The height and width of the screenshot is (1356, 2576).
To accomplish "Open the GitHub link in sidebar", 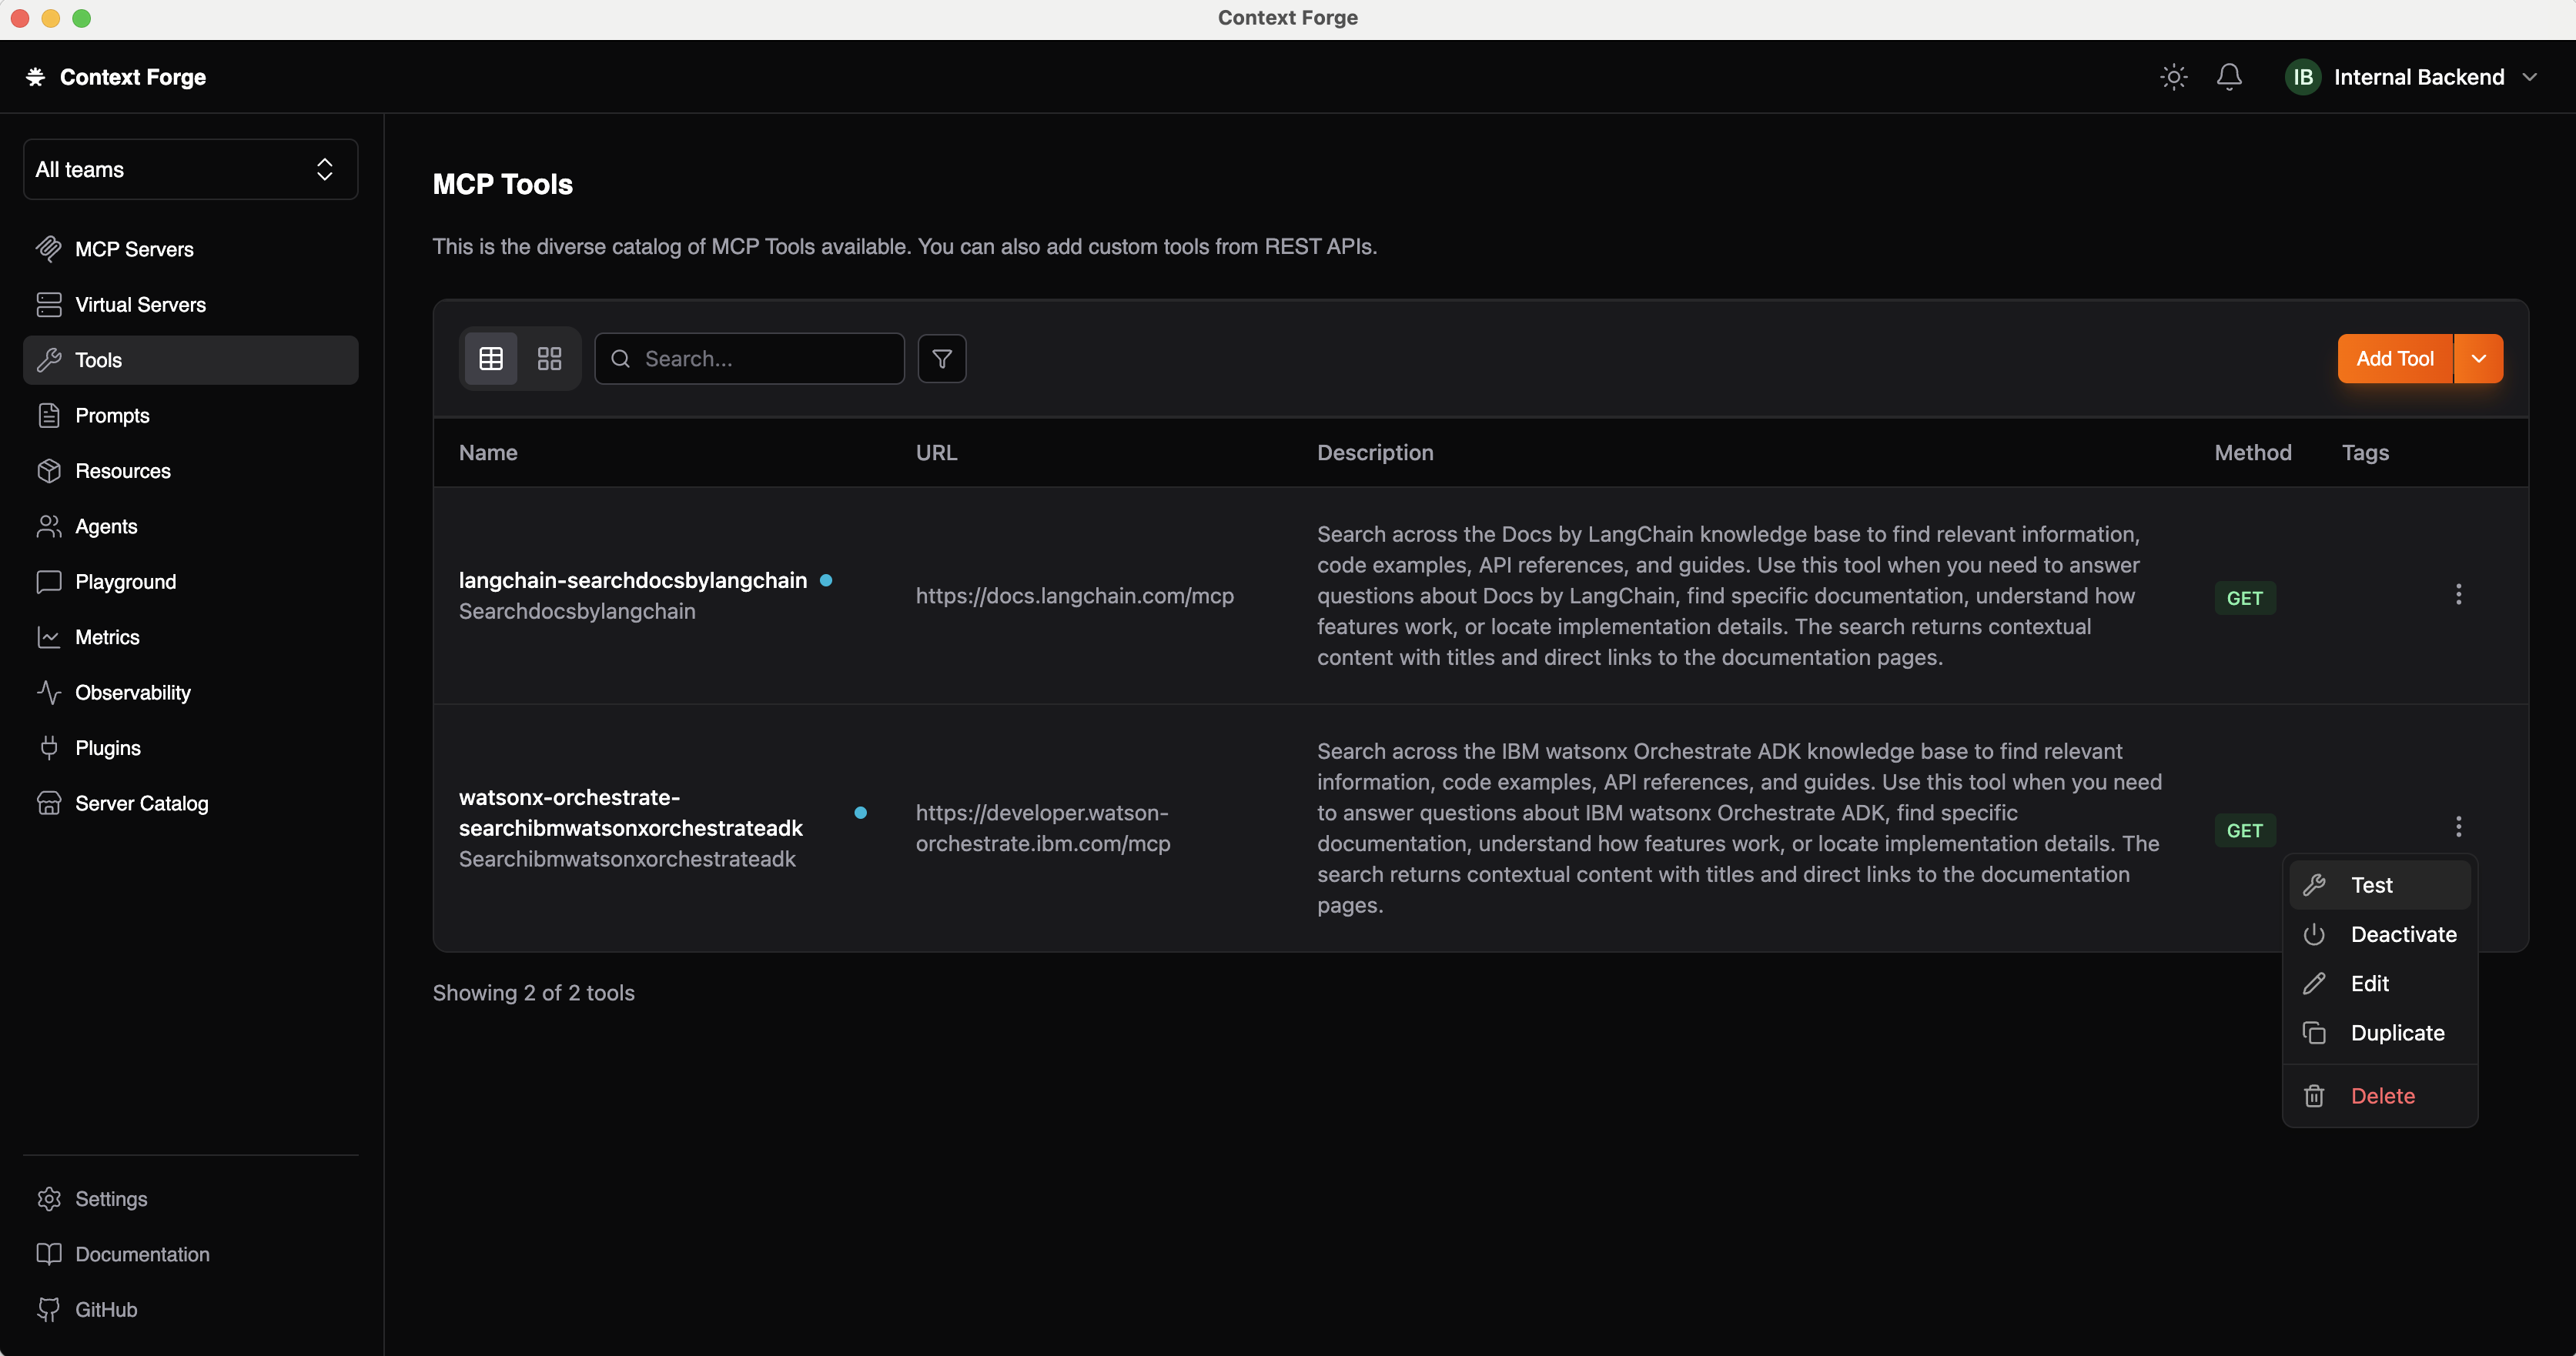I will pos(106,1309).
